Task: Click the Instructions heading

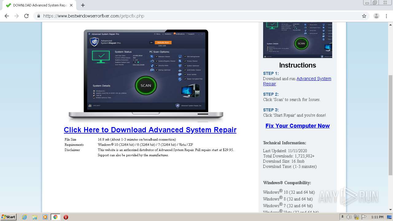Action: 298,65
